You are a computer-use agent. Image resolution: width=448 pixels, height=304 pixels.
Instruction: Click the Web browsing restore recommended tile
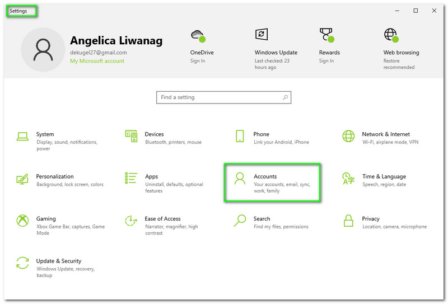pyautogui.click(x=401, y=53)
